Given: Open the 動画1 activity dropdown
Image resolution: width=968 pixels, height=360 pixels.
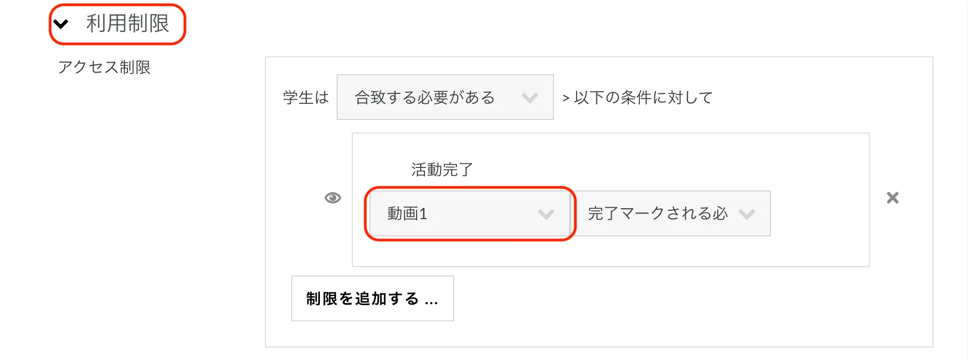Looking at the screenshot, I should pos(469,213).
